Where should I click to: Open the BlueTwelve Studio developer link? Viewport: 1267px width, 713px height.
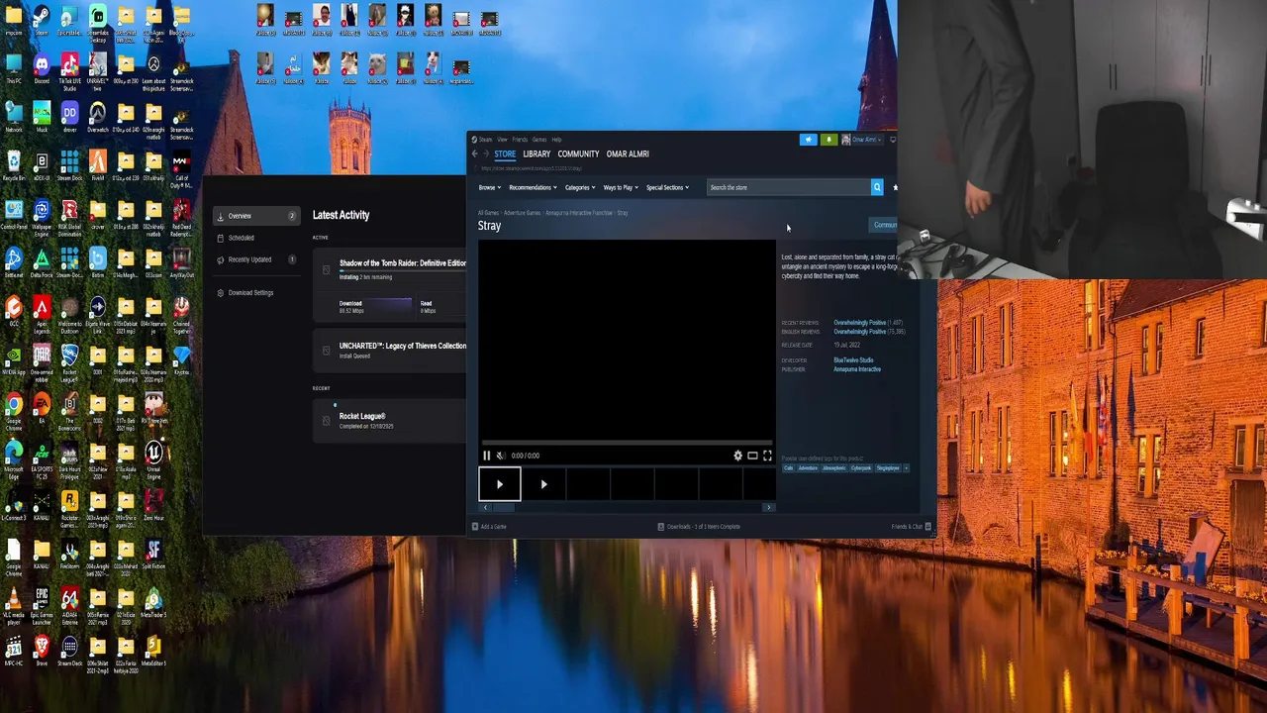(853, 360)
